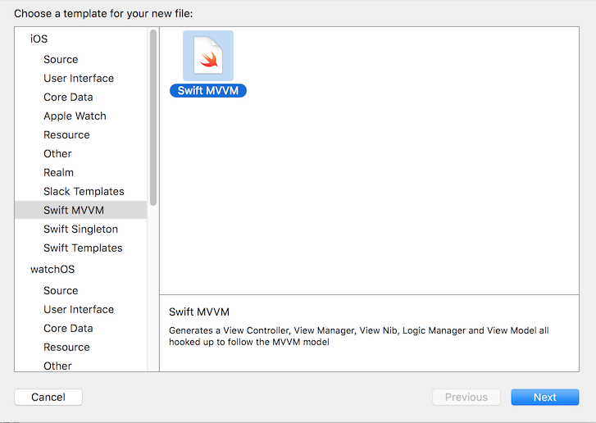Choose User Interface under watchOS
This screenshot has height=423, width=596.
point(79,309)
